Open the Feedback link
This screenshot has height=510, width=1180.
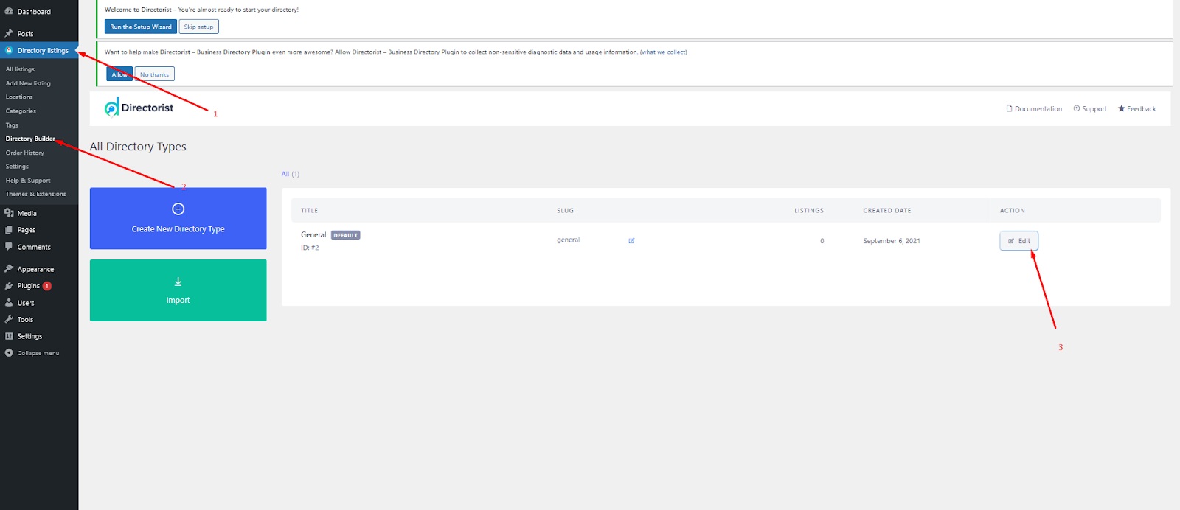click(x=1136, y=108)
